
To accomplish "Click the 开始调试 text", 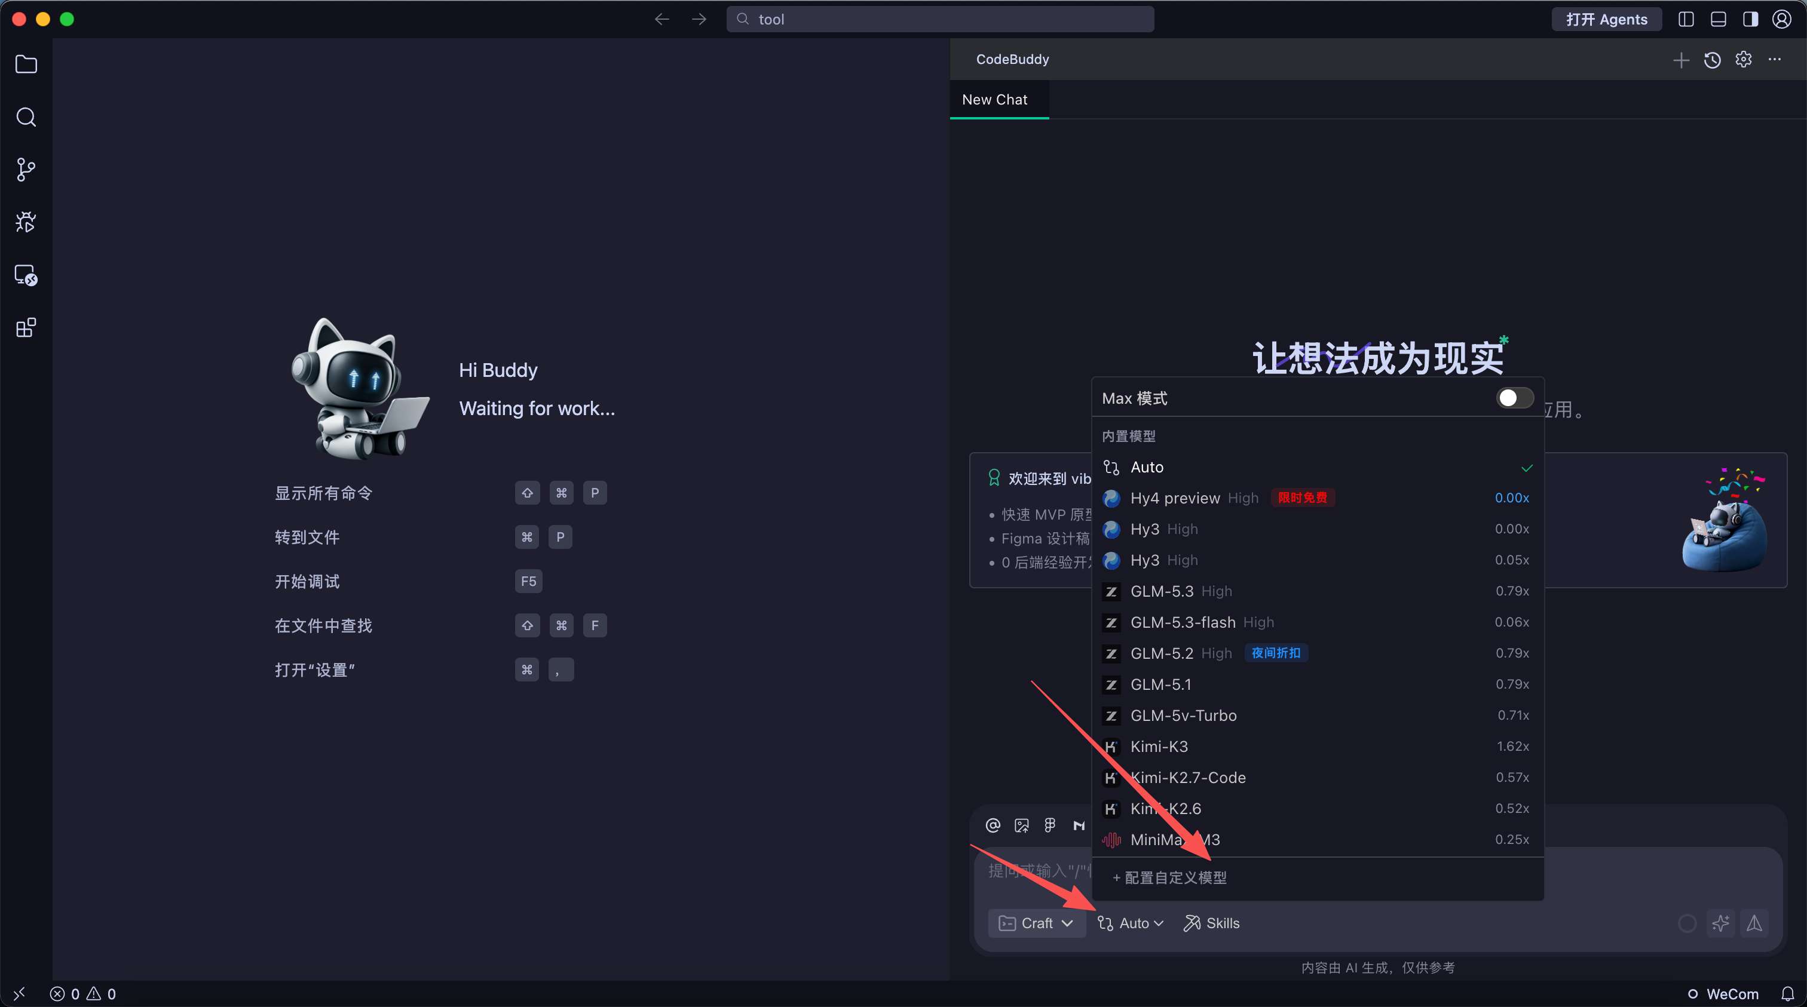I will click(x=307, y=581).
